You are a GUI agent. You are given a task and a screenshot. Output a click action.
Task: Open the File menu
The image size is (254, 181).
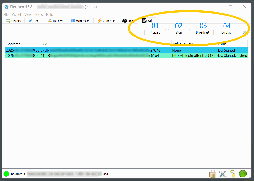6,14
